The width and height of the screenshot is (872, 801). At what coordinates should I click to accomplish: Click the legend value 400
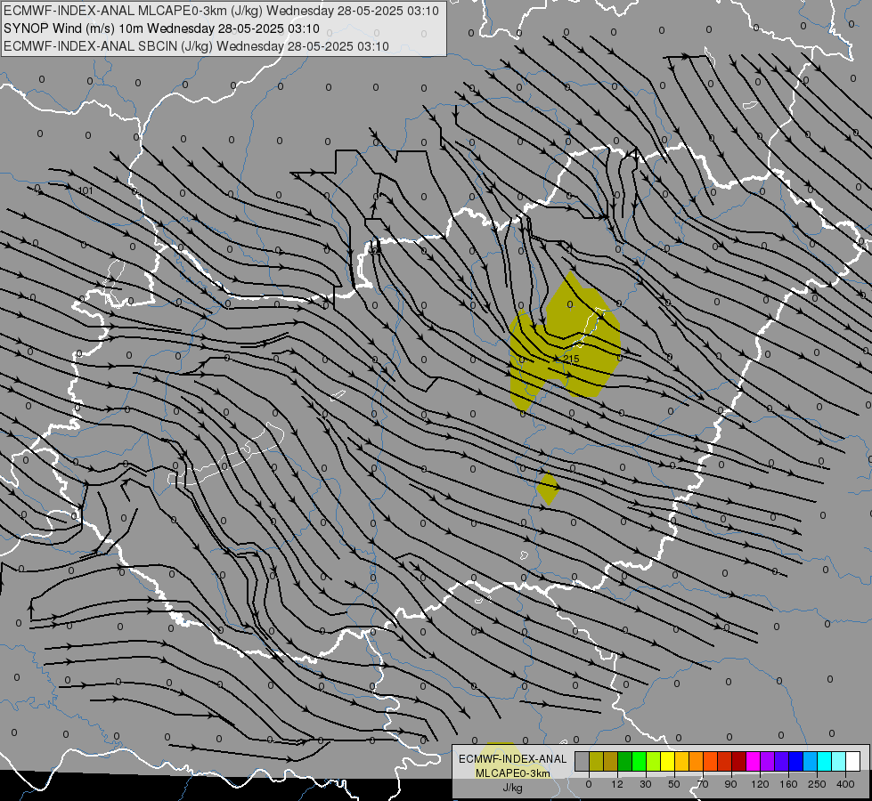[x=845, y=784]
